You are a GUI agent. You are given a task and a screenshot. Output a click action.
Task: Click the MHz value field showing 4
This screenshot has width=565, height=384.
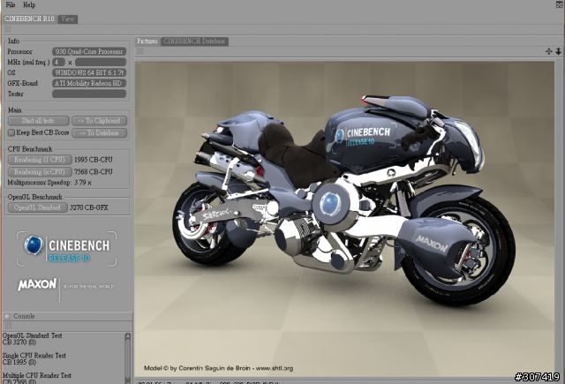[58, 62]
